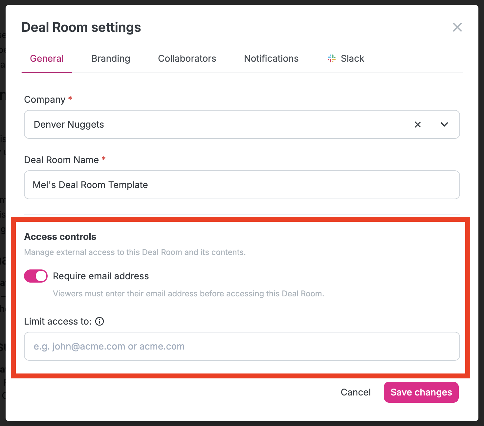Click the Save changes button
The width and height of the screenshot is (484, 426).
(421, 392)
